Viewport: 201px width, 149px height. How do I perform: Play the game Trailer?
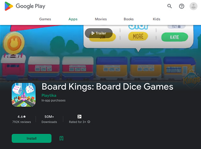(99, 33)
